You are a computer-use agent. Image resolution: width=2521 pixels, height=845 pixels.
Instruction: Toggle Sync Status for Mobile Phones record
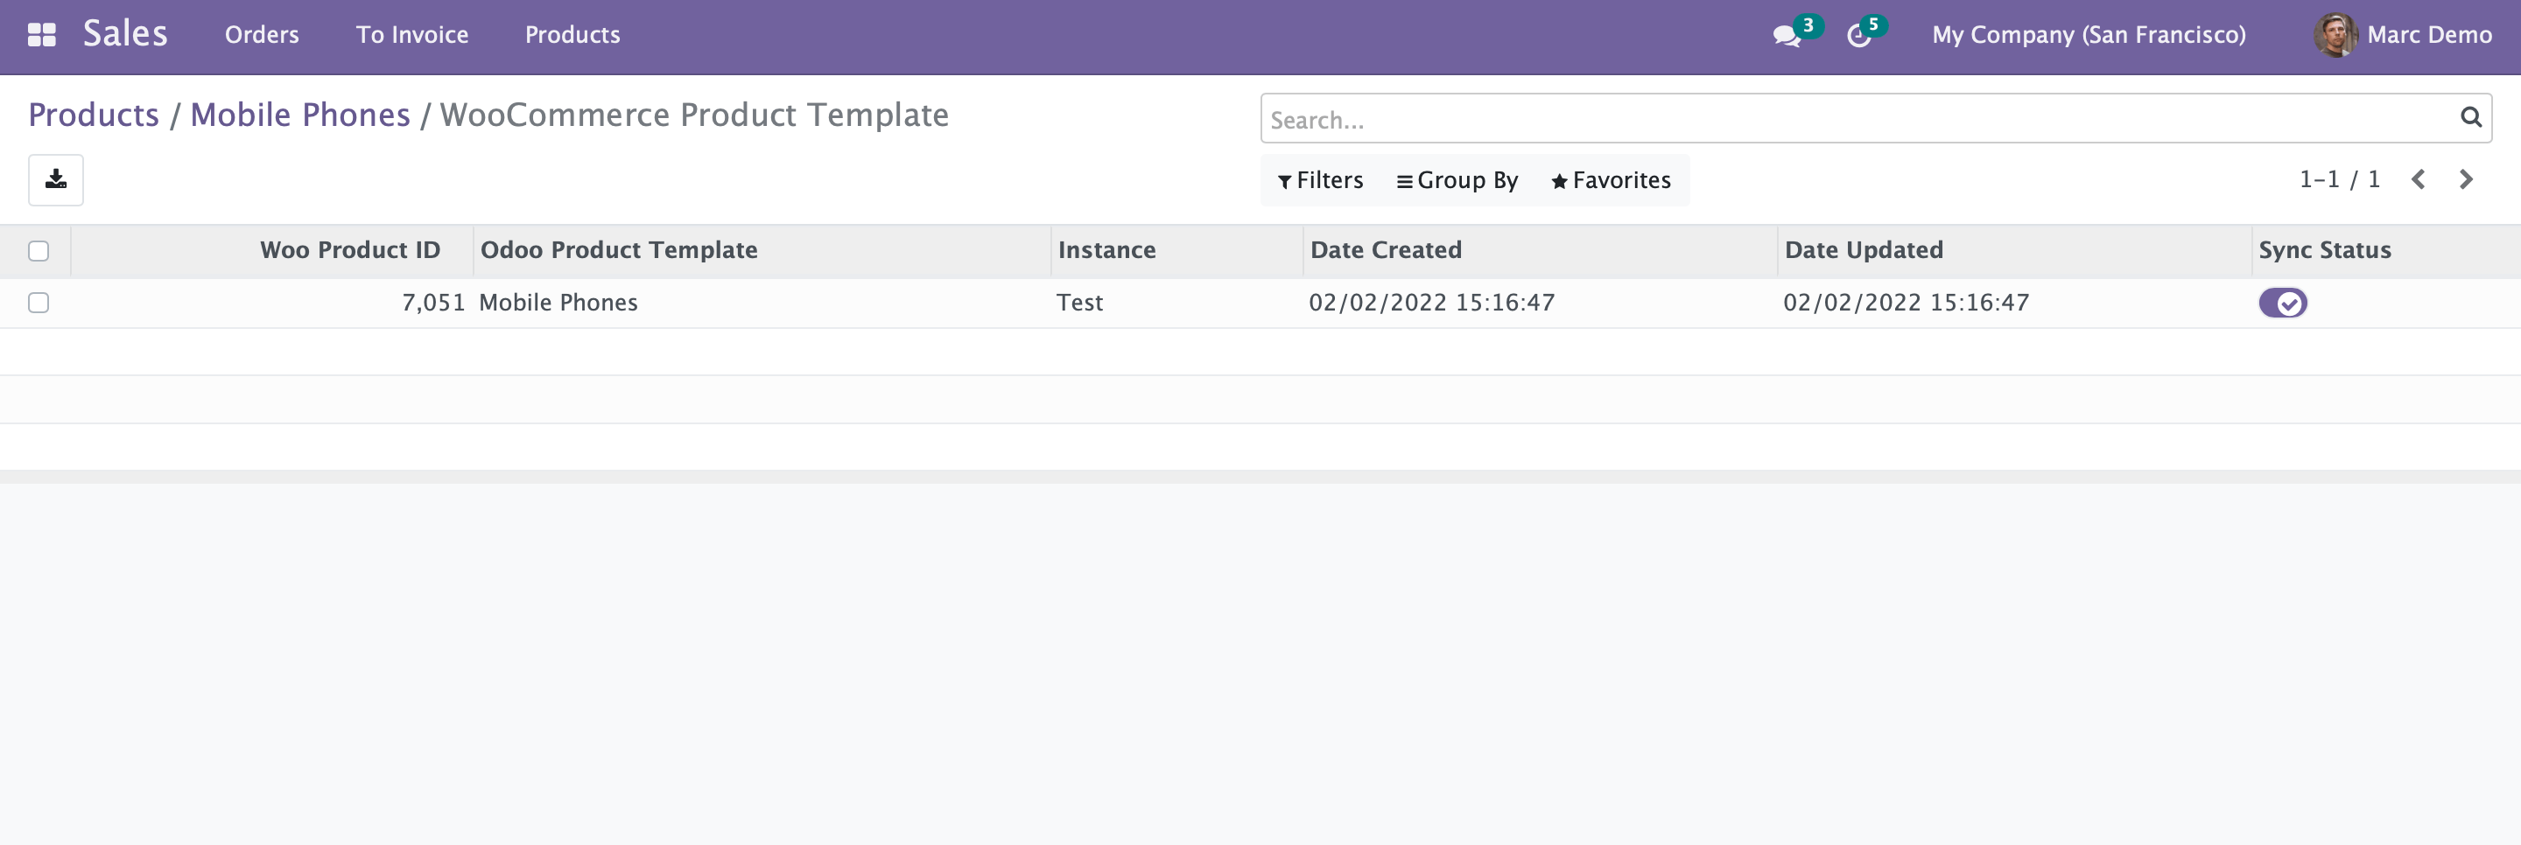(2284, 302)
